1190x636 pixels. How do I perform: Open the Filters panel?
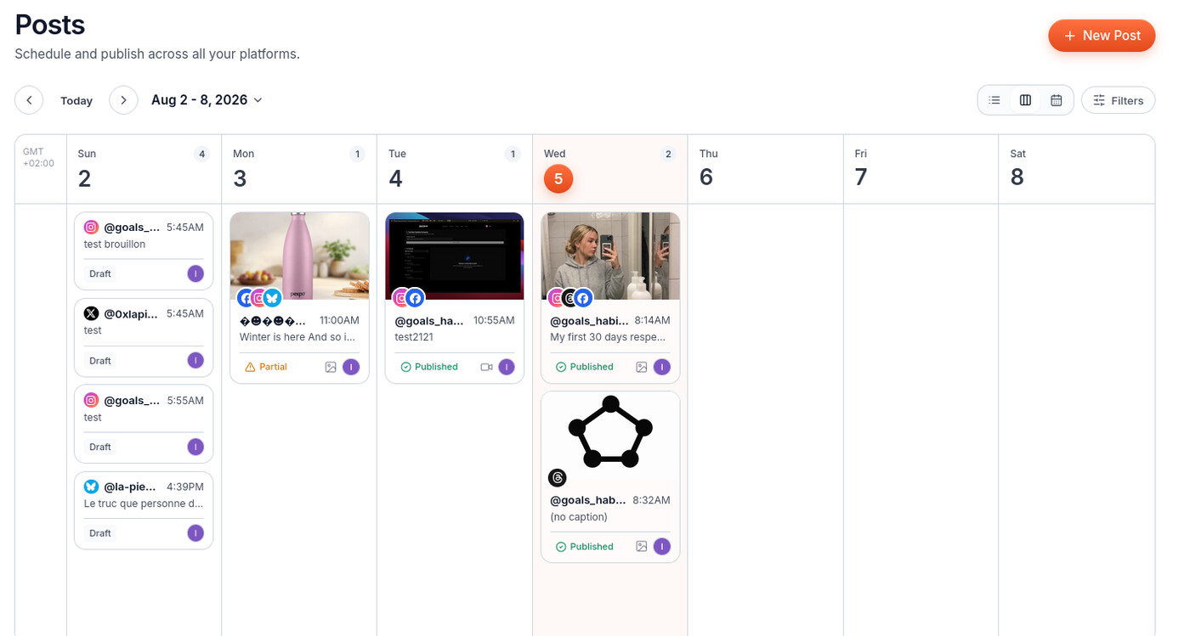pyautogui.click(x=1118, y=100)
